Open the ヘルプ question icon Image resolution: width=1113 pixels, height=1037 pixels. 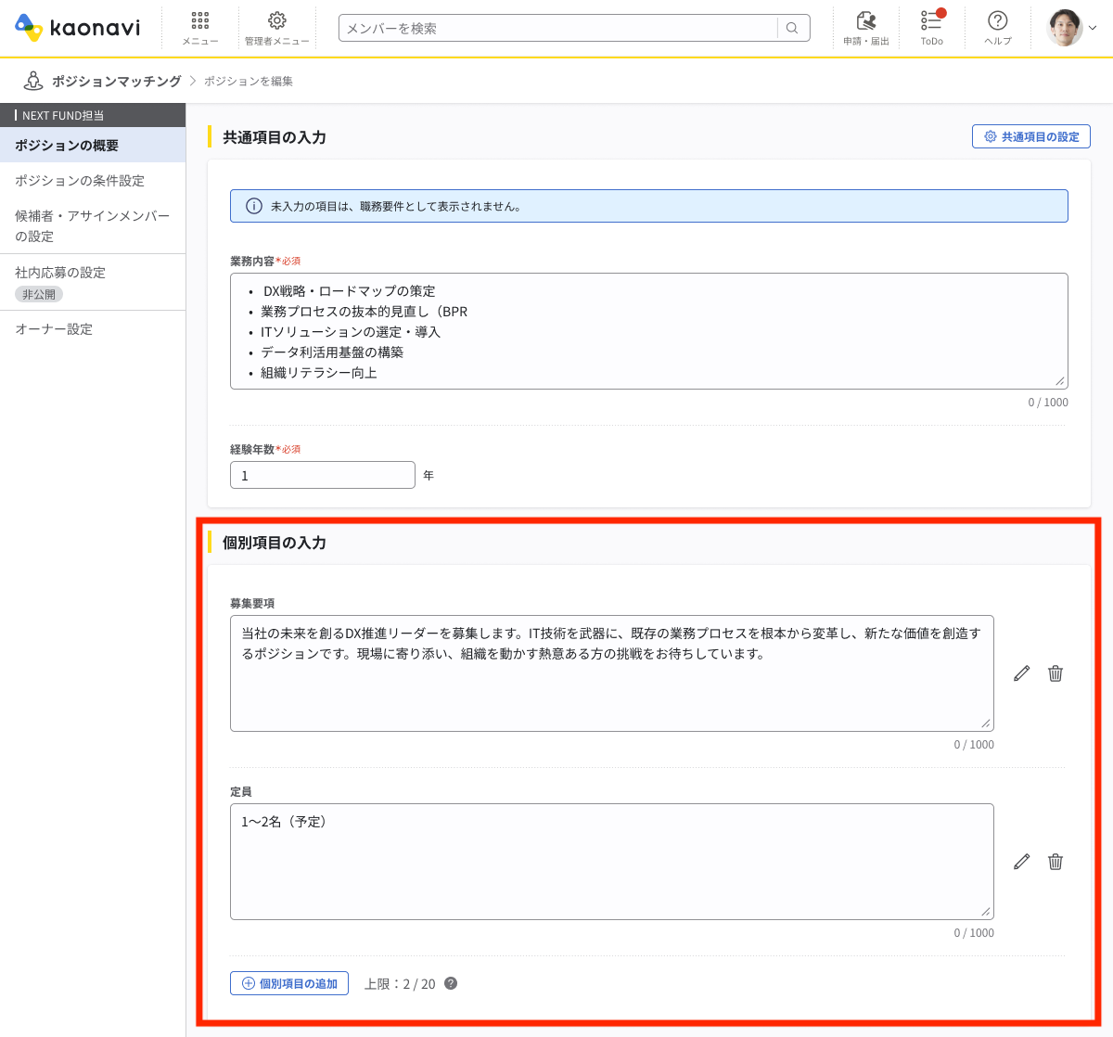[x=997, y=28]
